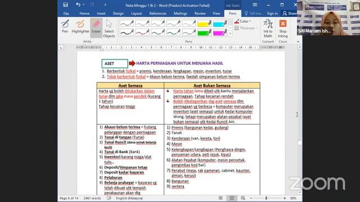Open the Ink to Math converter
Image resolution: width=360 pixels, height=202 pixels.
(x=268, y=29)
